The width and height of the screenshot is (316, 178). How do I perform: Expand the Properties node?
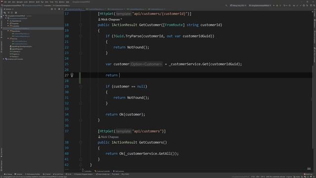click(8, 23)
